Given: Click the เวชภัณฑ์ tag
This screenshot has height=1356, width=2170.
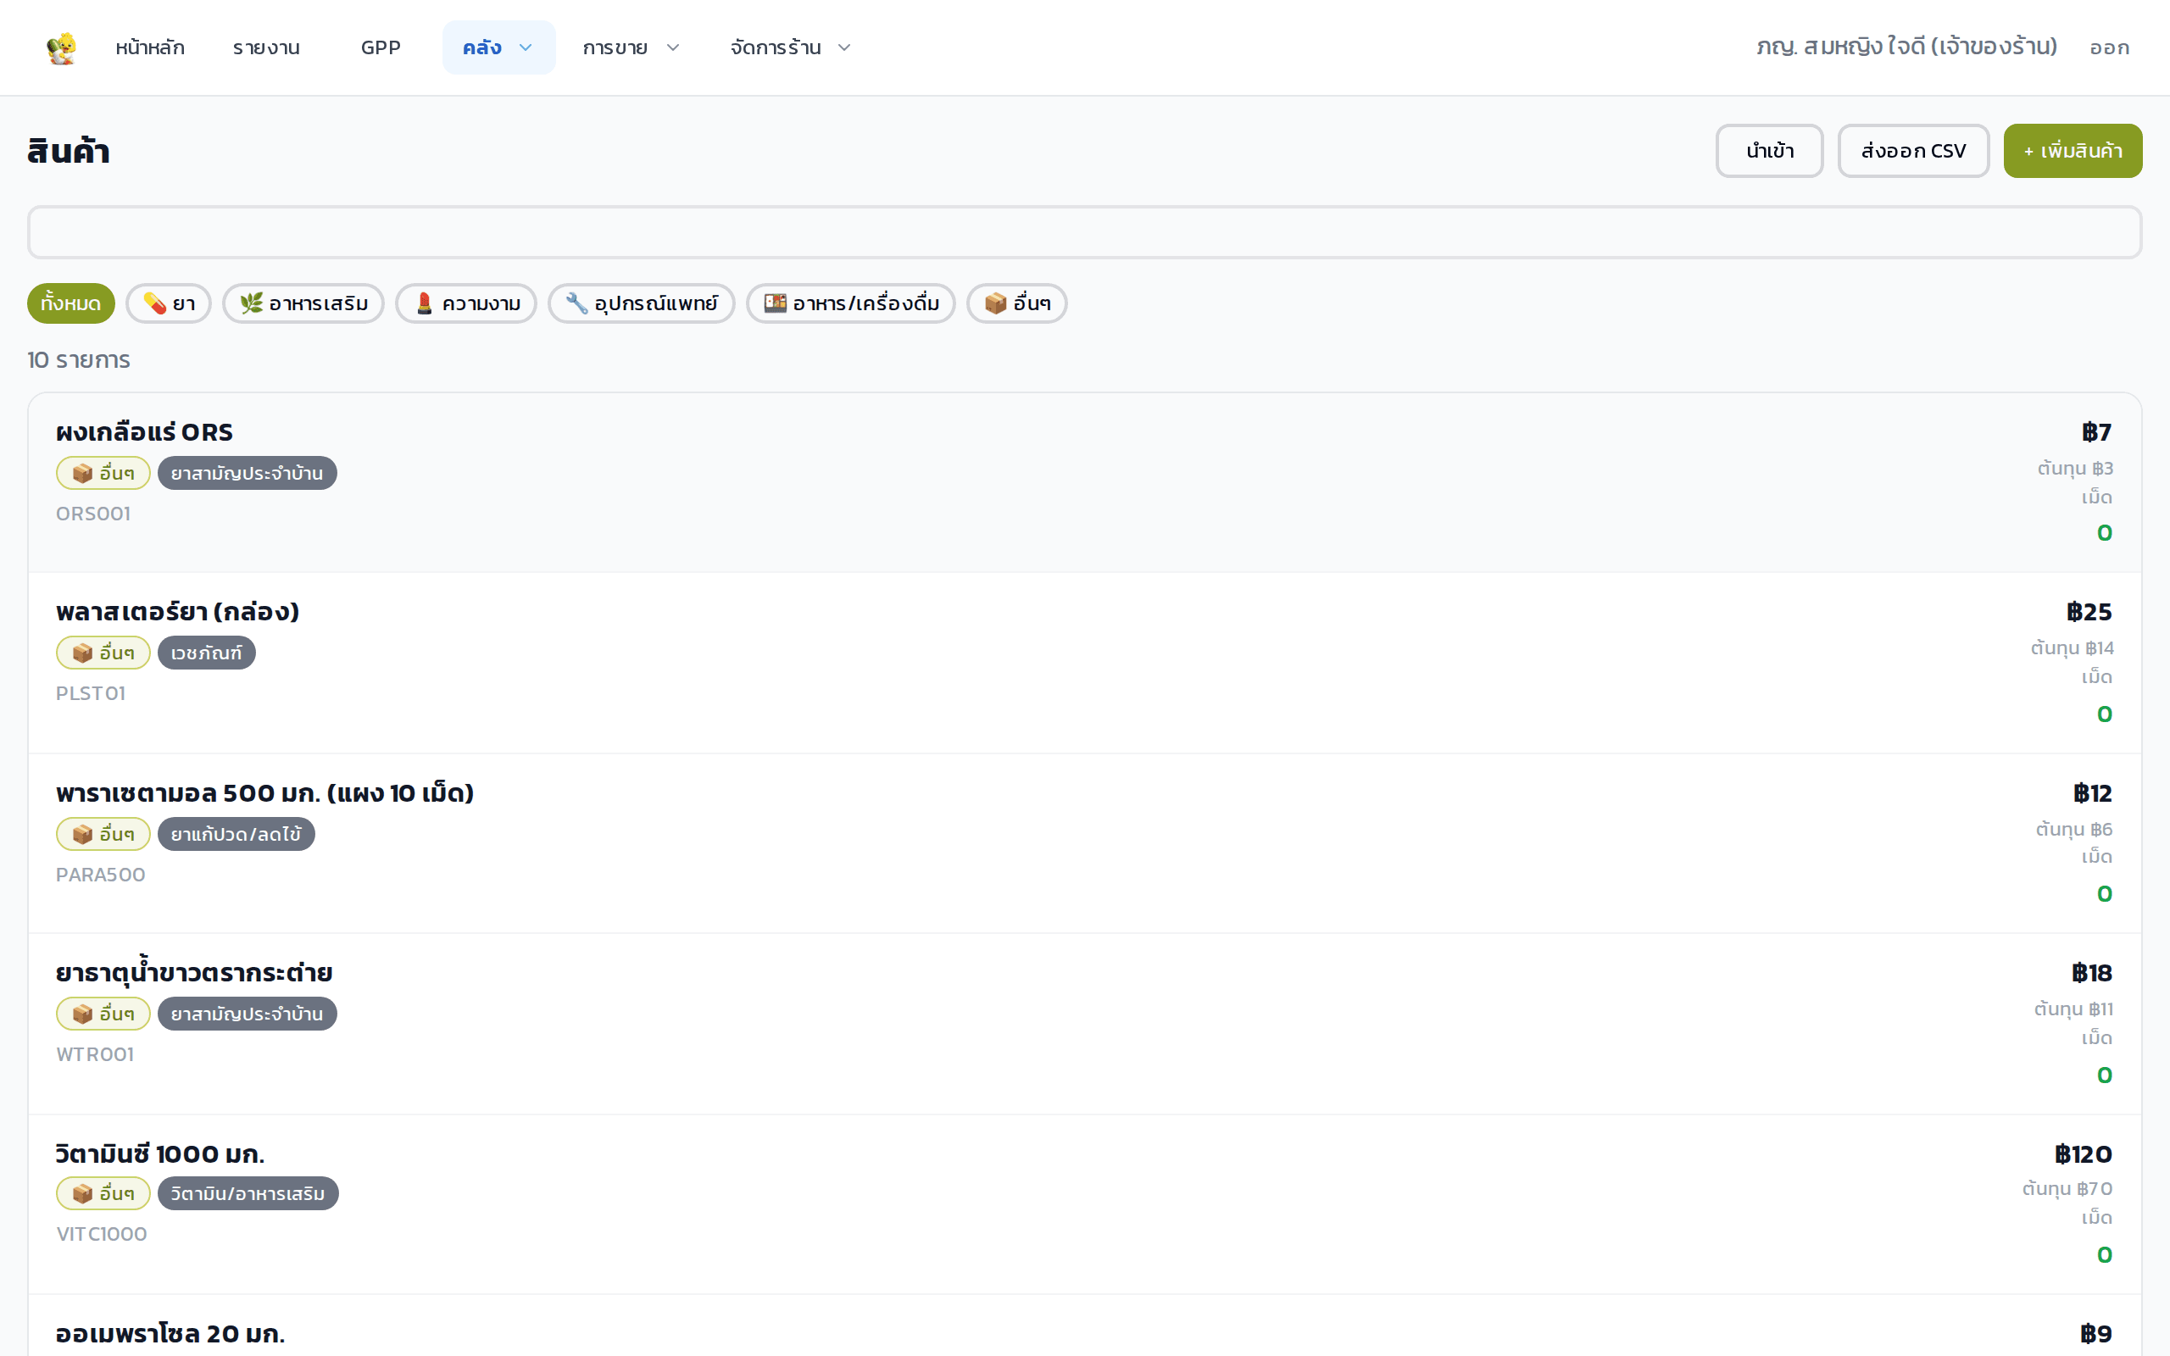Looking at the screenshot, I should coord(206,653).
